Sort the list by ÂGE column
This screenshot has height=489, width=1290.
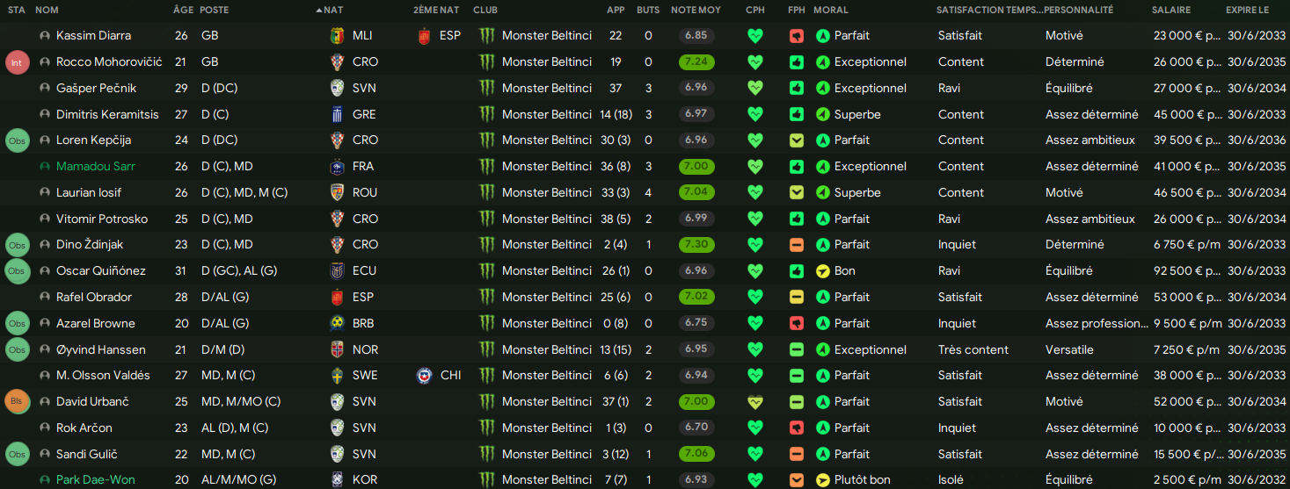pos(183,10)
